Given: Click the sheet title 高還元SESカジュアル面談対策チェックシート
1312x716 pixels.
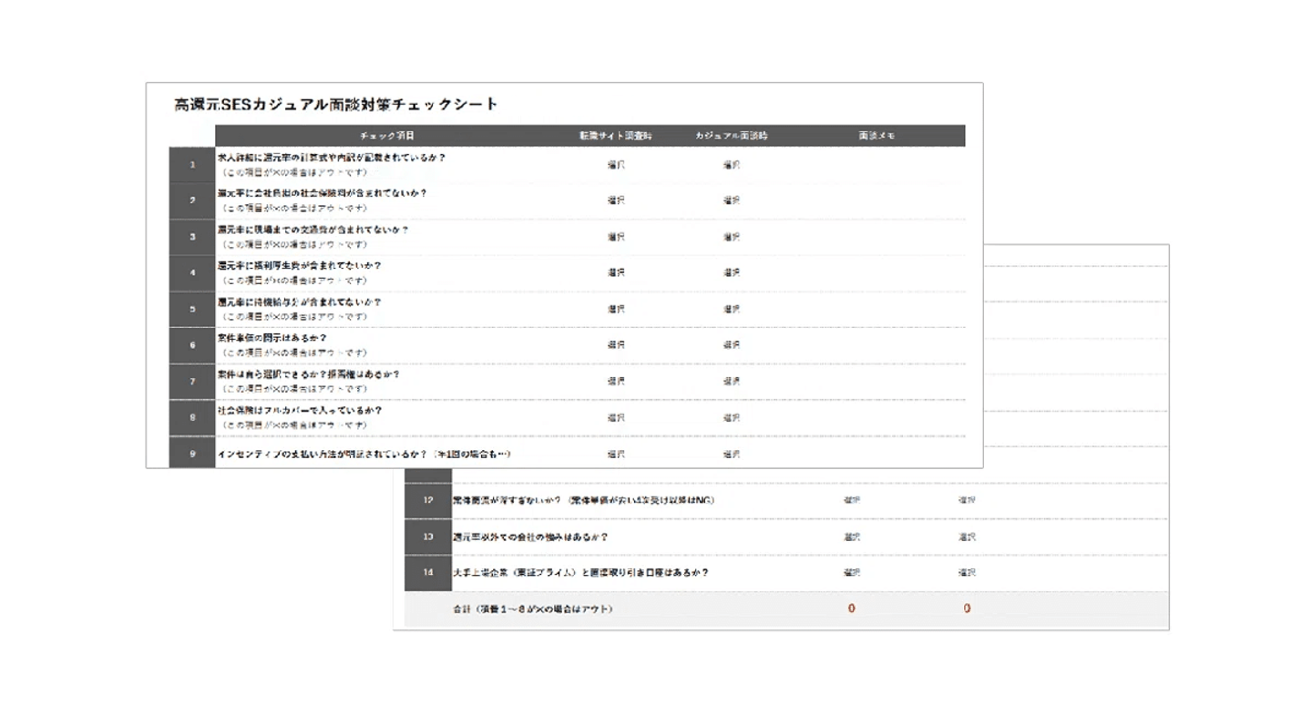Looking at the screenshot, I should click(336, 104).
